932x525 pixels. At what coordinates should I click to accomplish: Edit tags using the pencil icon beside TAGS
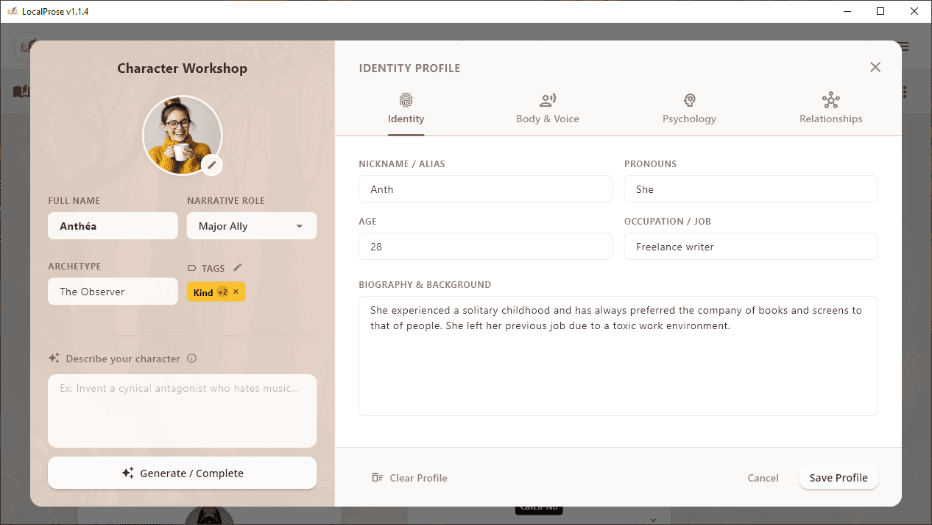point(236,267)
